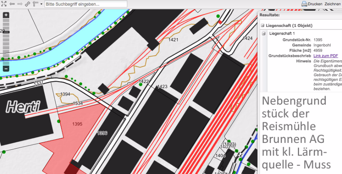Click the zoom slider handle

6,32
